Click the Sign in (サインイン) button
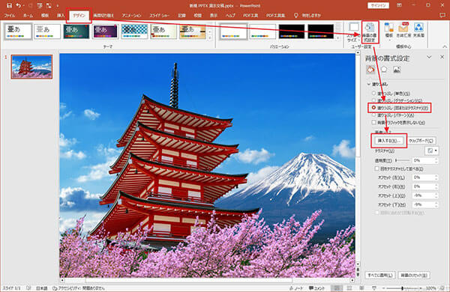 pos(378,5)
